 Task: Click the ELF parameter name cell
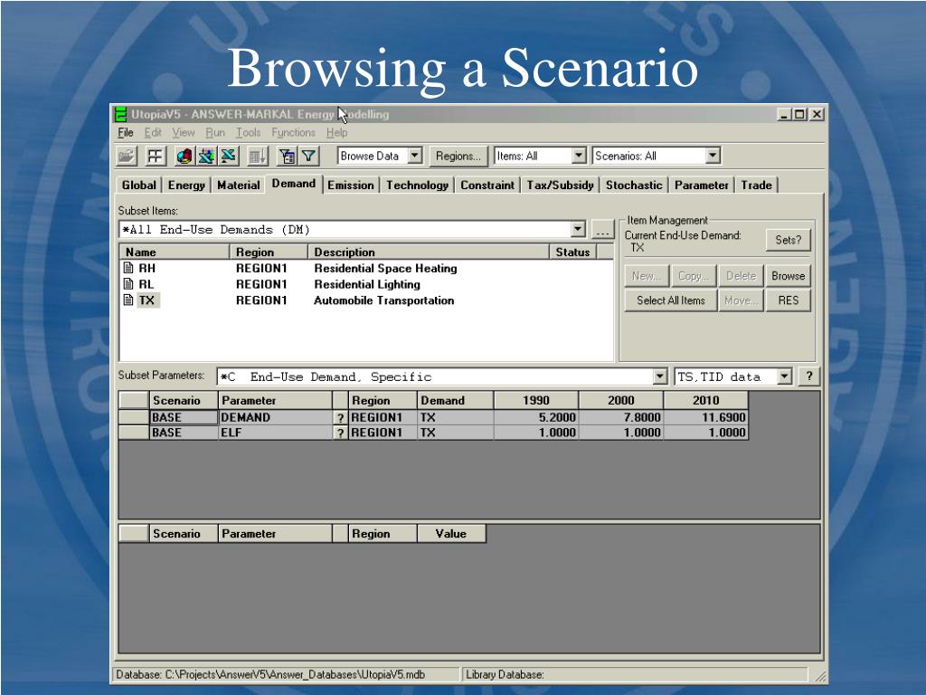point(275,433)
